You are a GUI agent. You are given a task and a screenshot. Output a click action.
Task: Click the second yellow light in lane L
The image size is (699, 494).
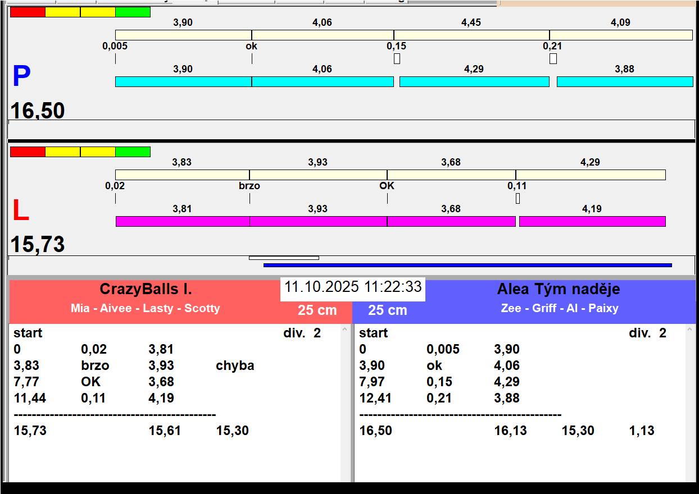tap(98, 152)
